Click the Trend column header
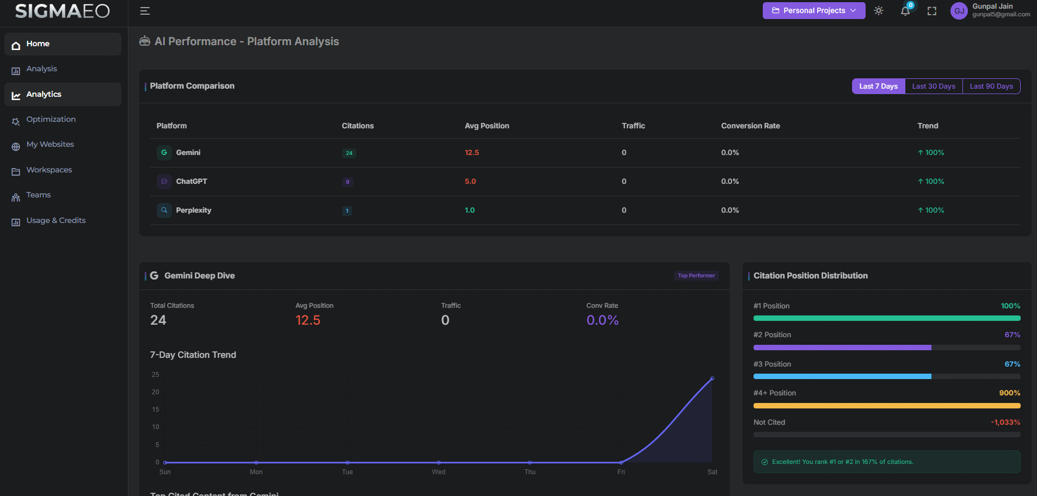This screenshot has width=1037, height=496. click(928, 126)
